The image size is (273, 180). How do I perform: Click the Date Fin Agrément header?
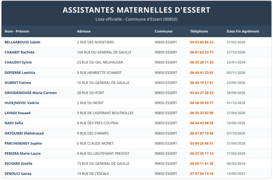point(243,31)
